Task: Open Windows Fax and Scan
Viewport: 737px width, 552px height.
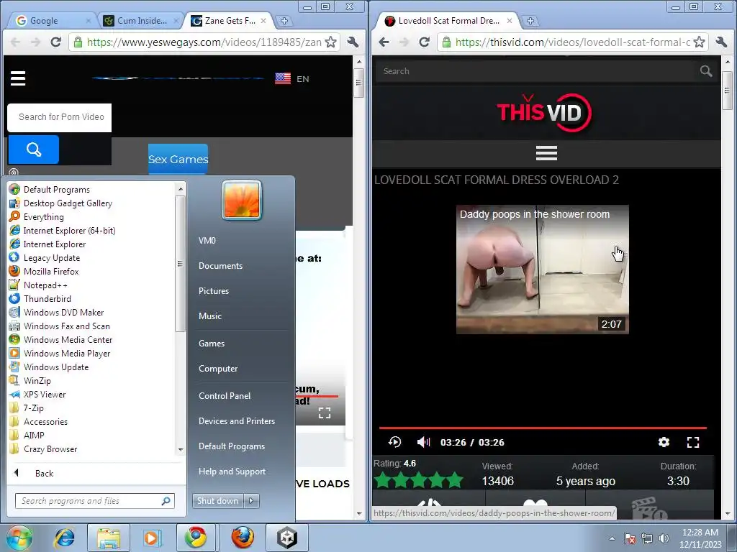Action: click(66, 326)
